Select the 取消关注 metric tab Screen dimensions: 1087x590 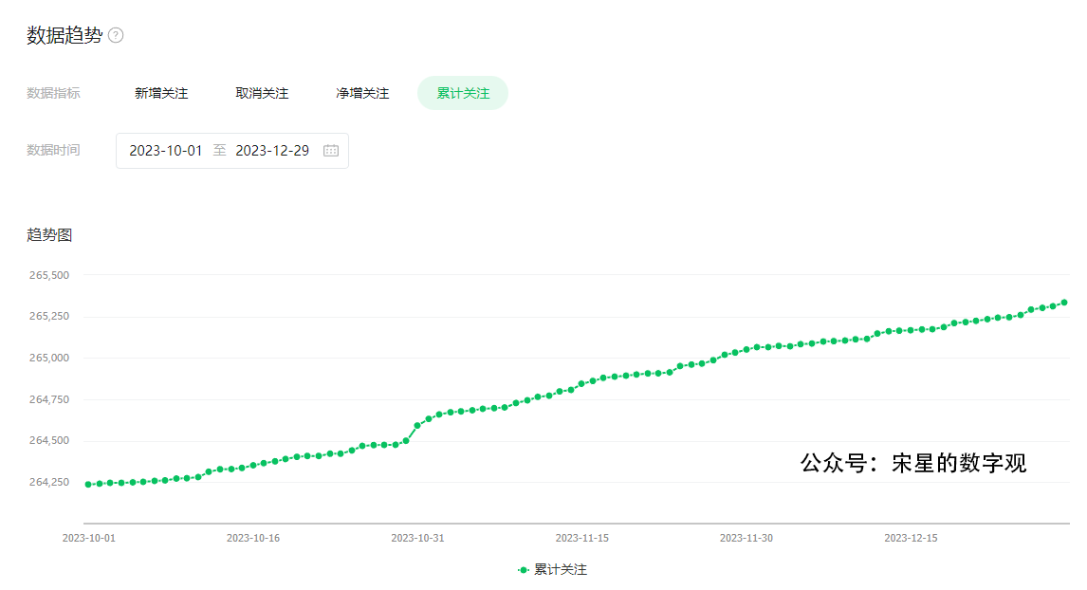click(x=262, y=93)
